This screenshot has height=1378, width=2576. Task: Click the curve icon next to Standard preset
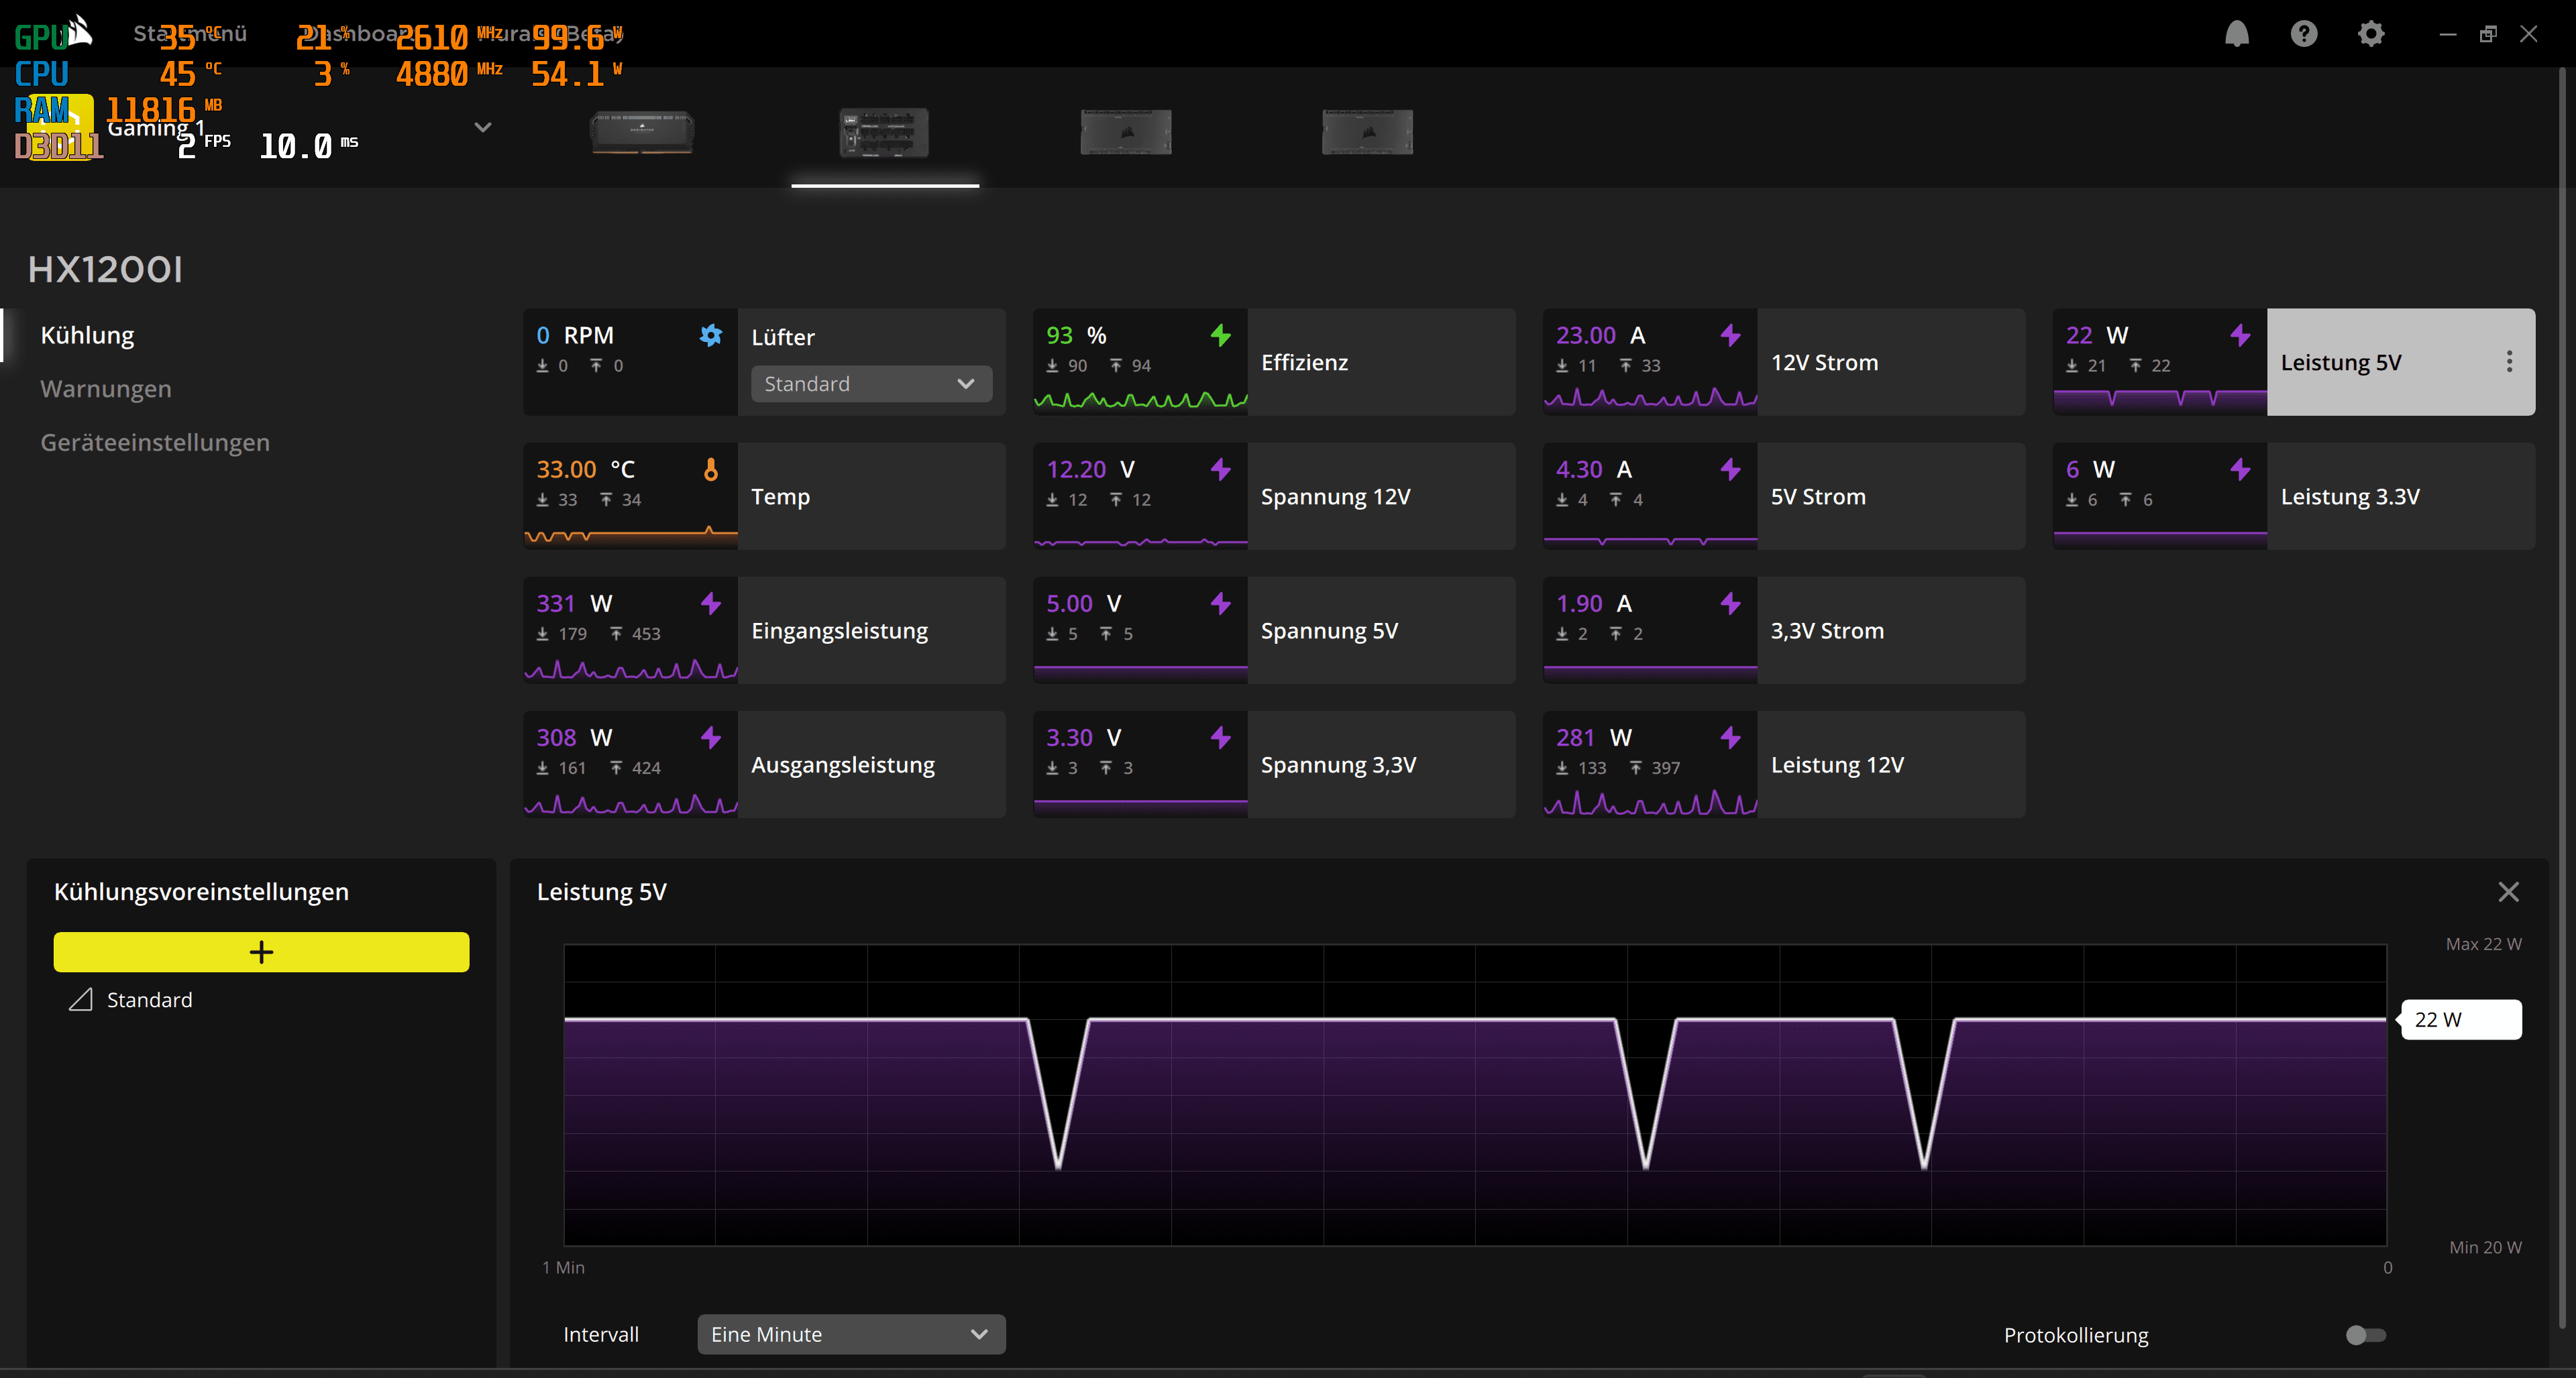point(81,999)
